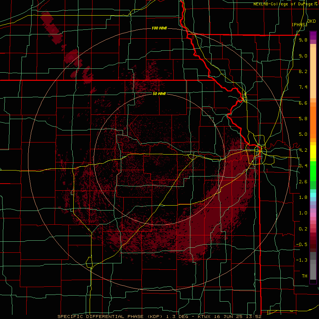Click the "100 NMI" range ring label
The height and width of the screenshot is (319, 319).
pyautogui.click(x=159, y=28)
